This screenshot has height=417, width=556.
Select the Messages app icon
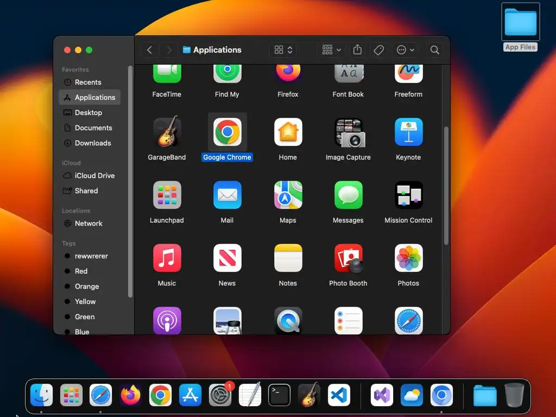click(x=348, y=195)
